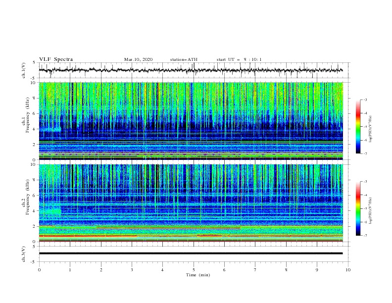Click the 8 kHz tick on ch.2 frequency axis
The image size is (392, 303).
click(x=35, y=180)
